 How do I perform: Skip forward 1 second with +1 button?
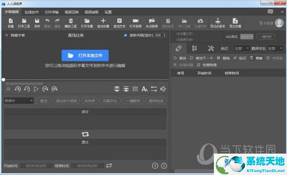(45, 89)
